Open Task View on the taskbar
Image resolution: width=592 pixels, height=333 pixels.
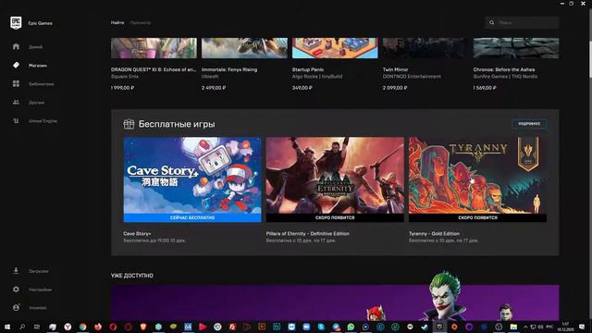37,327
